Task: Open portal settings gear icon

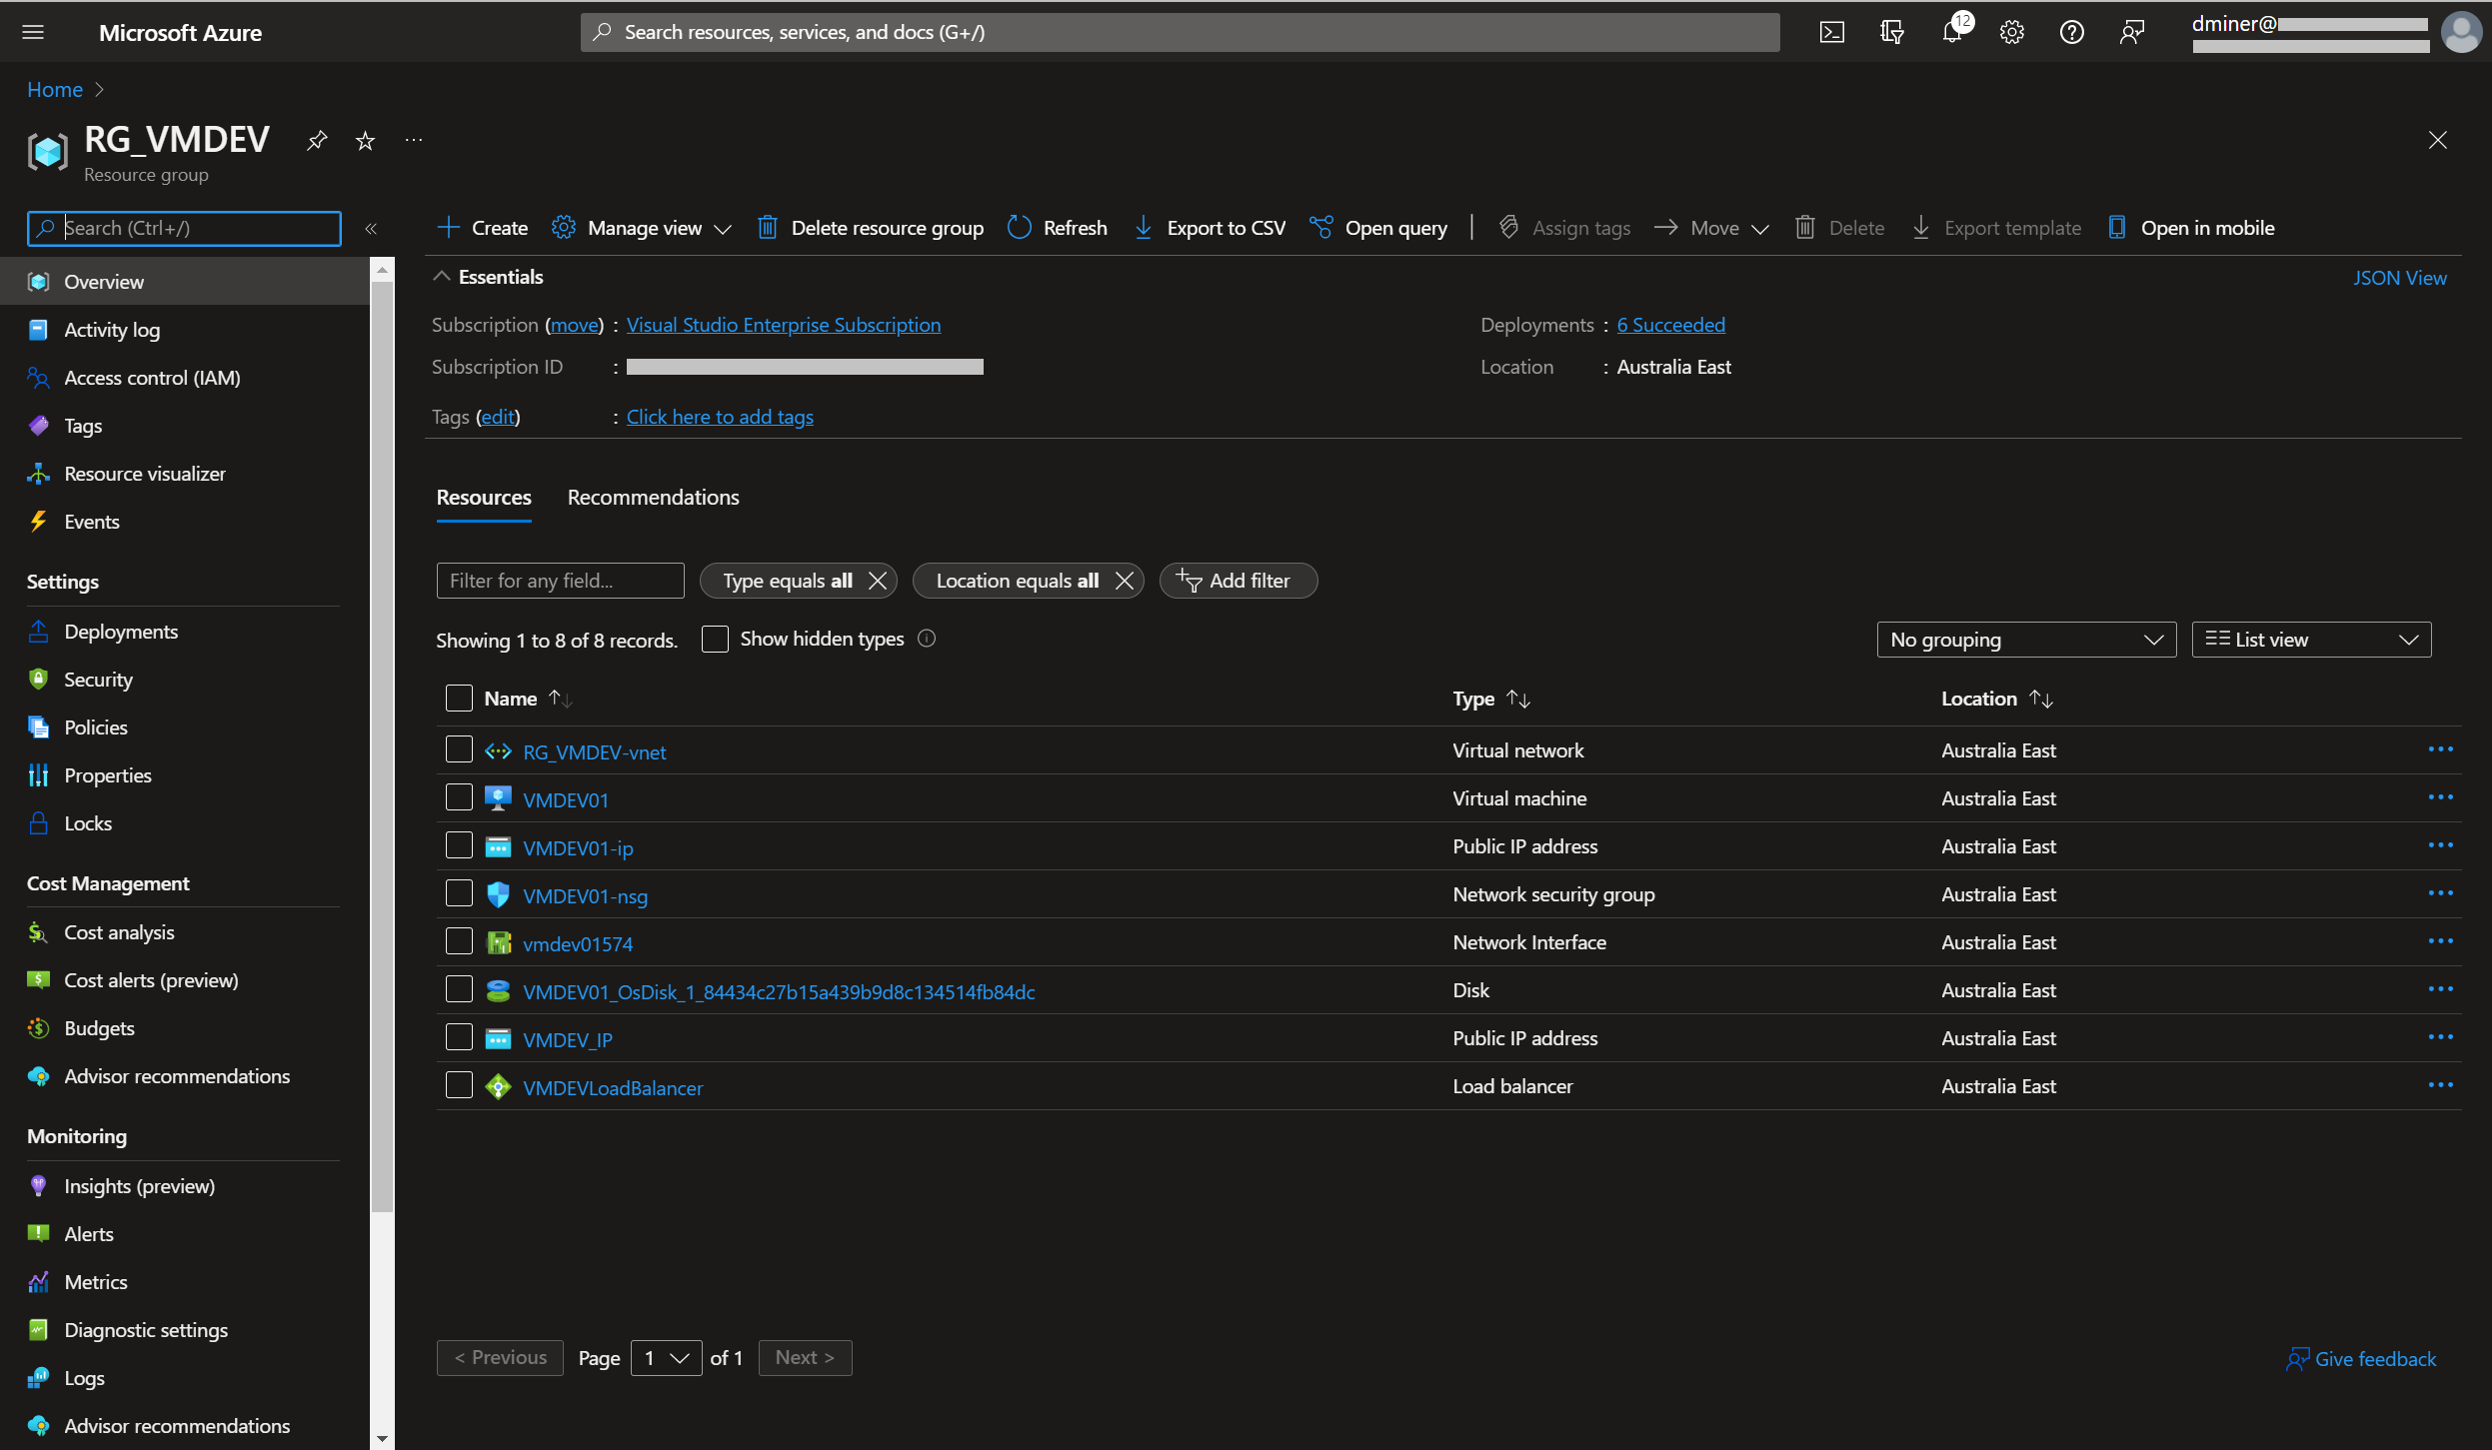Action: (2011, 32)
